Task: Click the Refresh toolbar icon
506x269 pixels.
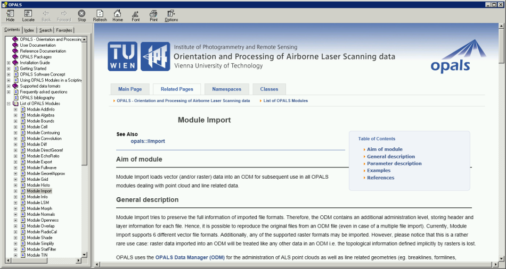Action: 100,15
